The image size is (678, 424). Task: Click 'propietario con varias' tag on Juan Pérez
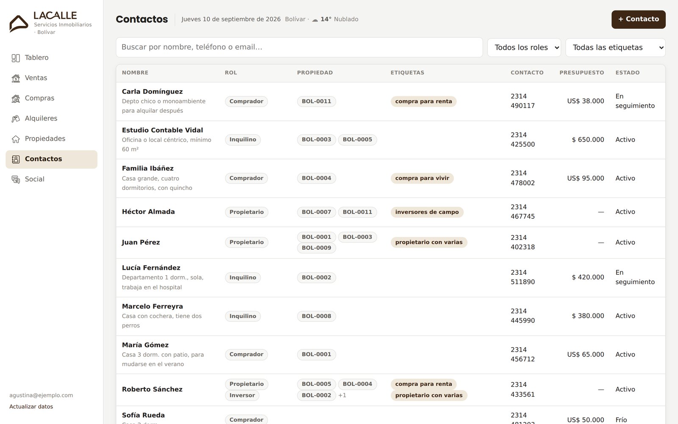(429, 242)
